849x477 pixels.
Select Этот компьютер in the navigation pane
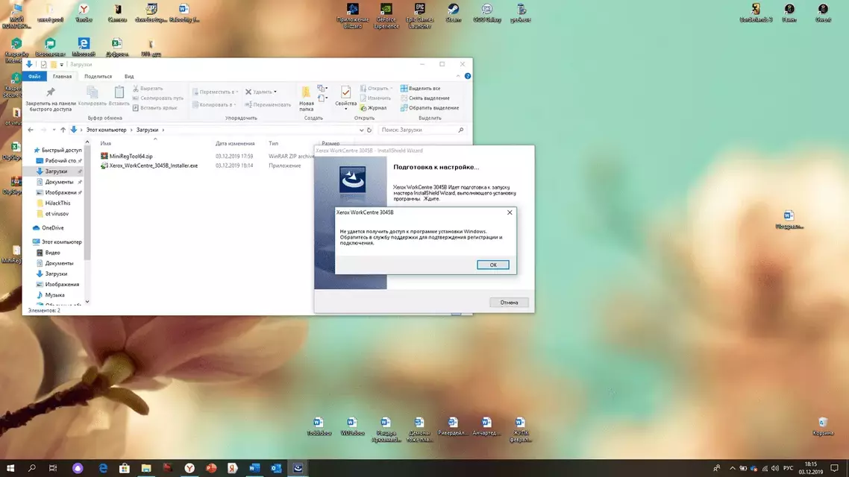point(57,241)
